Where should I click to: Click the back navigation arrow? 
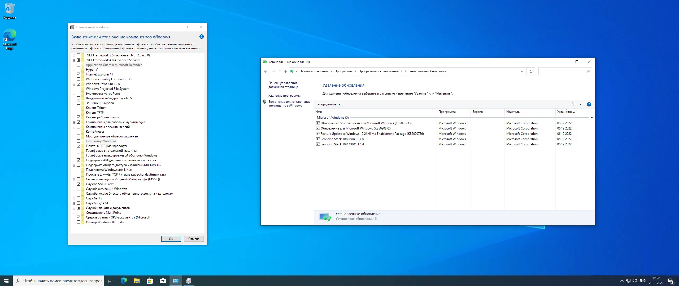point(266,71)
